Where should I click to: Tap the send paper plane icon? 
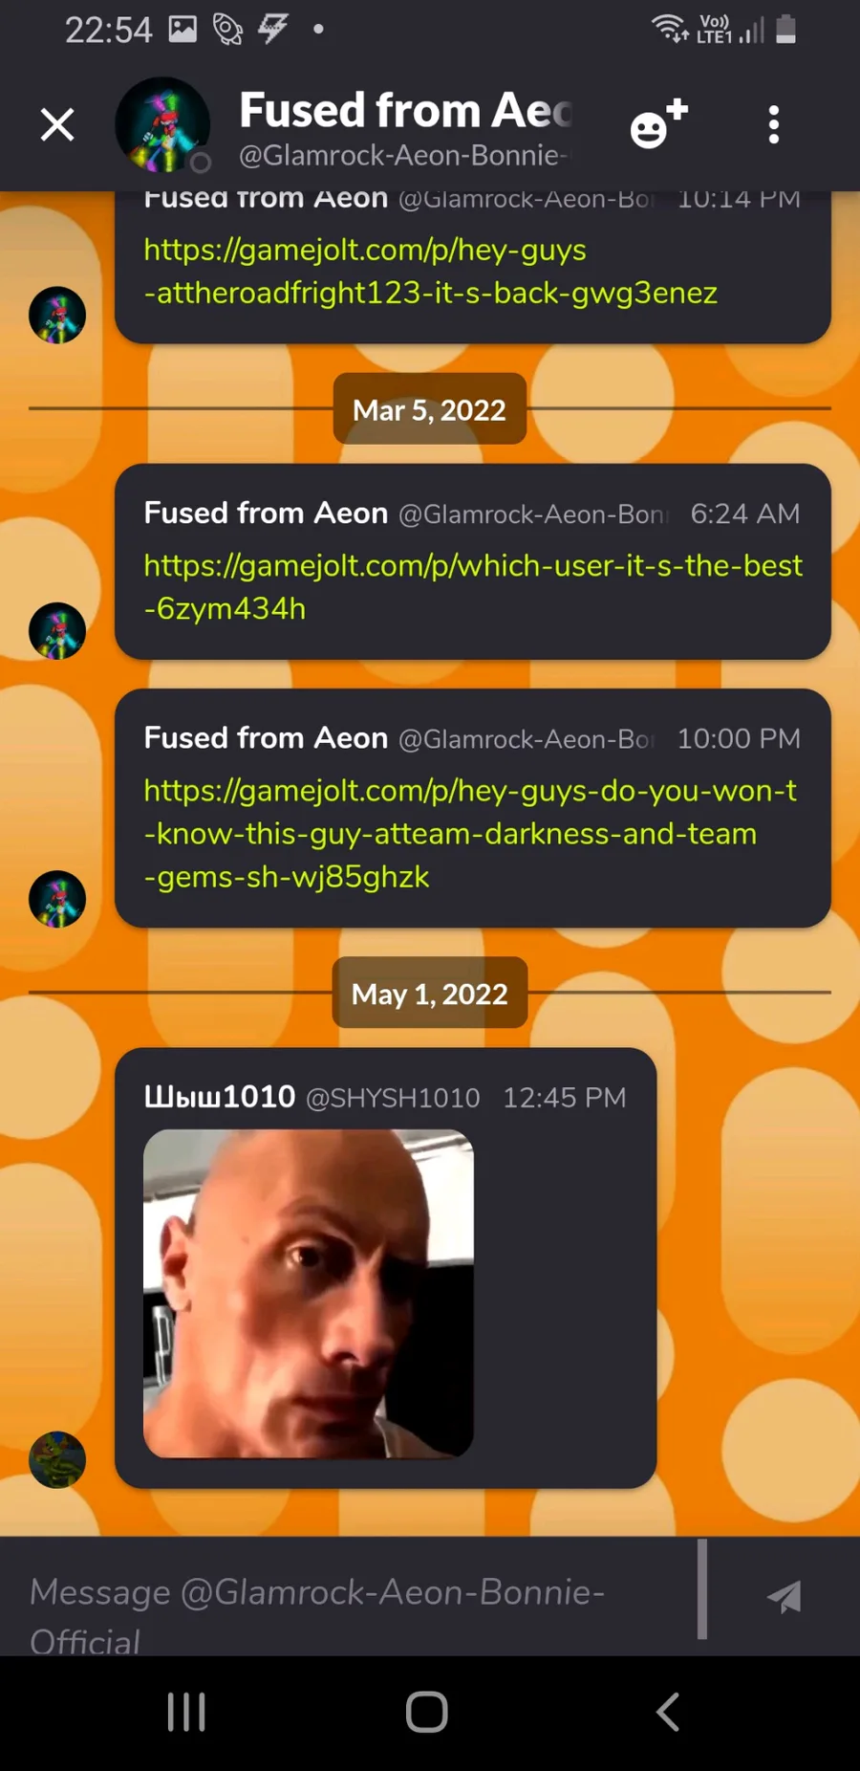point(785,1596)
